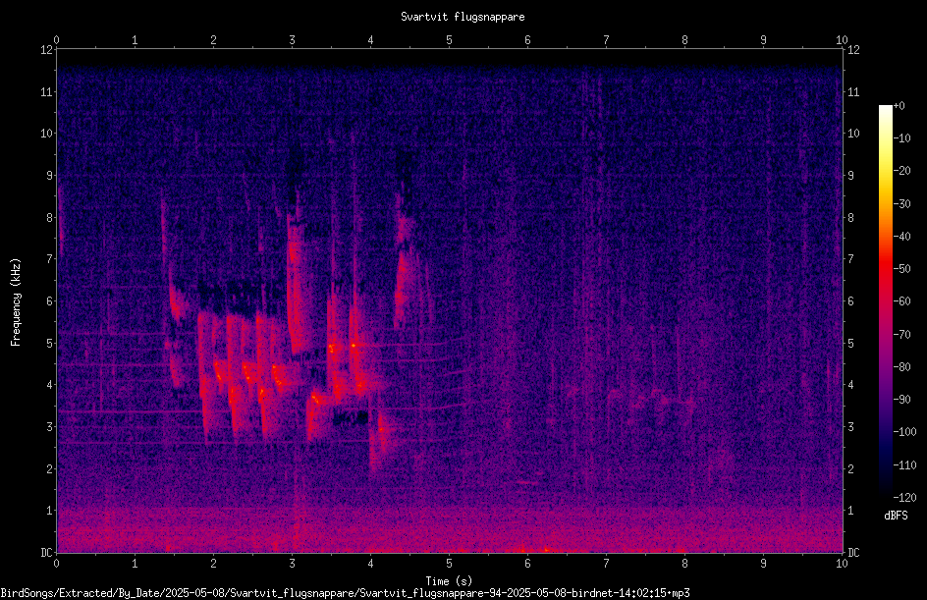Click the 10 second tick on top axis
The image size is (927, 600).
click(x=842, y=40)
